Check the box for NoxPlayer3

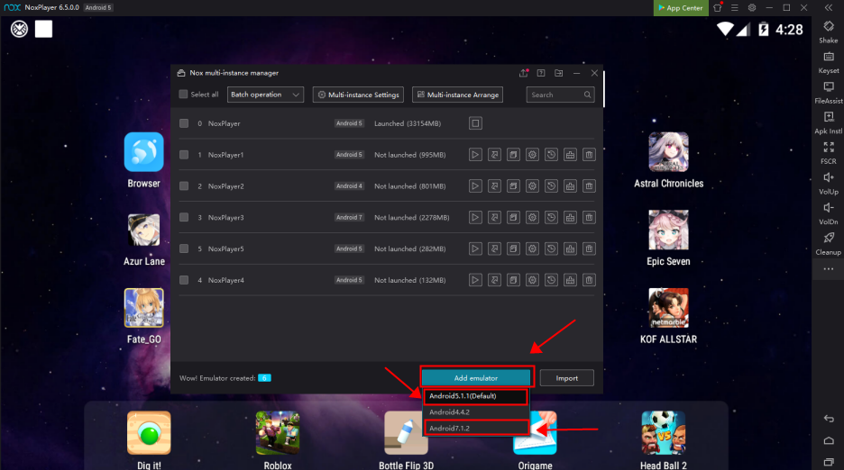[x=184, y=217]
